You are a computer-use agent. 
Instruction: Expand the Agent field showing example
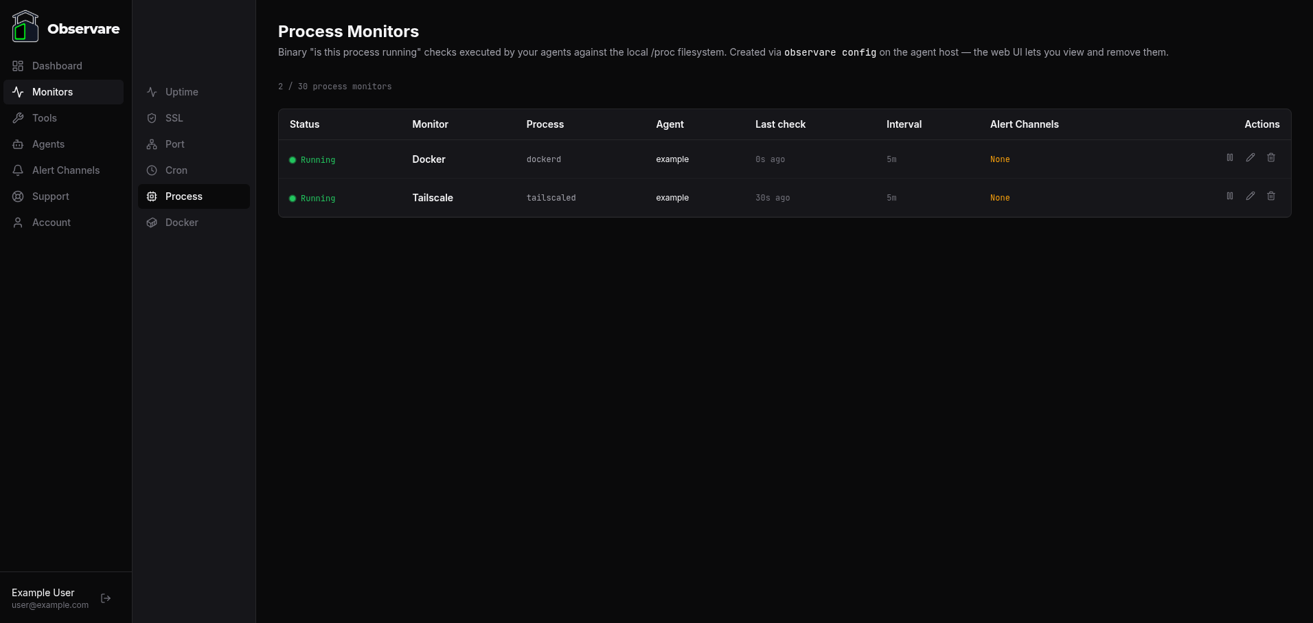coord(672,159)
